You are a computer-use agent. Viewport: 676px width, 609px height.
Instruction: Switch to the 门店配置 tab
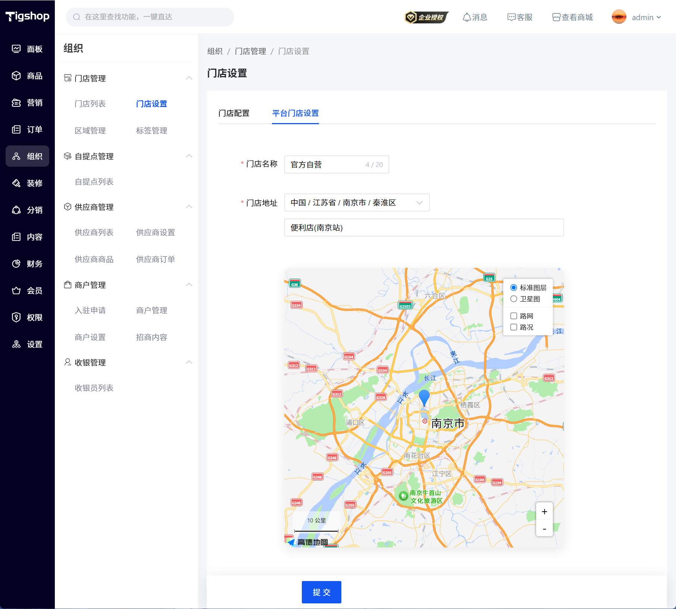[234, 113]
